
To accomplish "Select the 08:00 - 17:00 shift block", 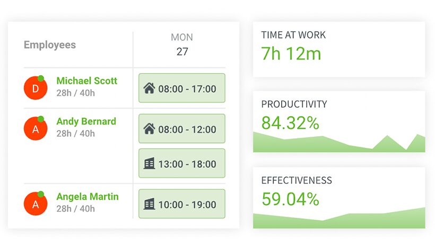I will 182,88.
